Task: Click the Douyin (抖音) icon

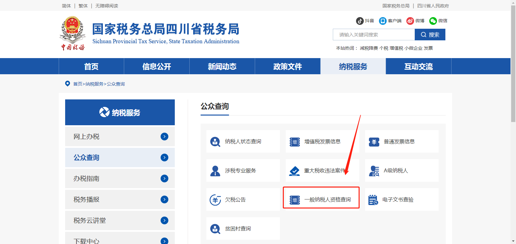Action: click(360, 21)
